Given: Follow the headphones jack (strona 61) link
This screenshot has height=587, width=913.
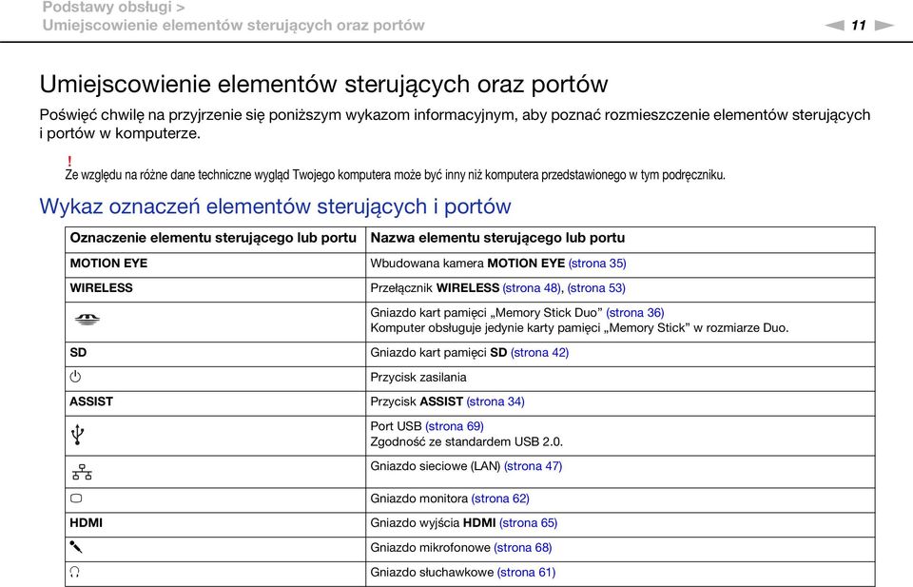Looking at the screenshot, I should [526, 572].
